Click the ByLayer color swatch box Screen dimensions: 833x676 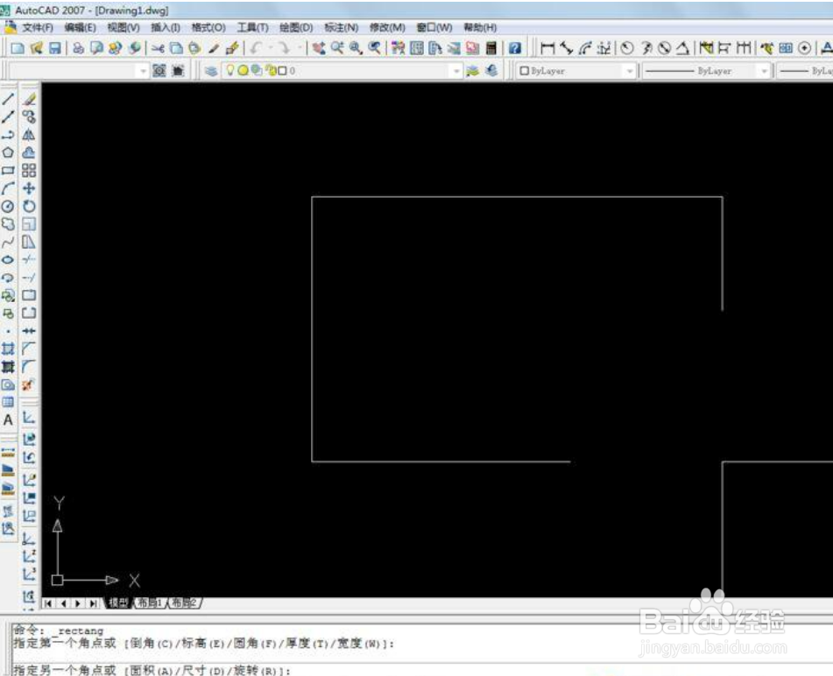click(525, 71)
